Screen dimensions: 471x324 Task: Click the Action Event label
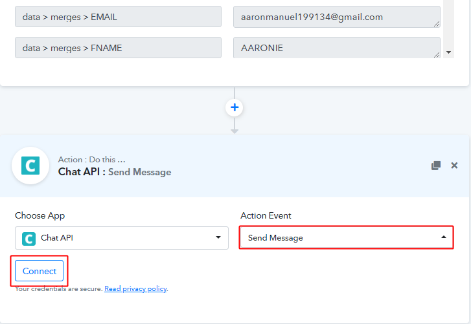[266, 215]
